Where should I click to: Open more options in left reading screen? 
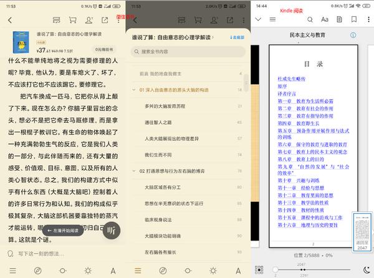click(118, 20)
